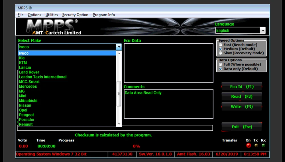Click serial number 41373138 in status bar
This screenshot has width=285, height=162.
(122, 154)
